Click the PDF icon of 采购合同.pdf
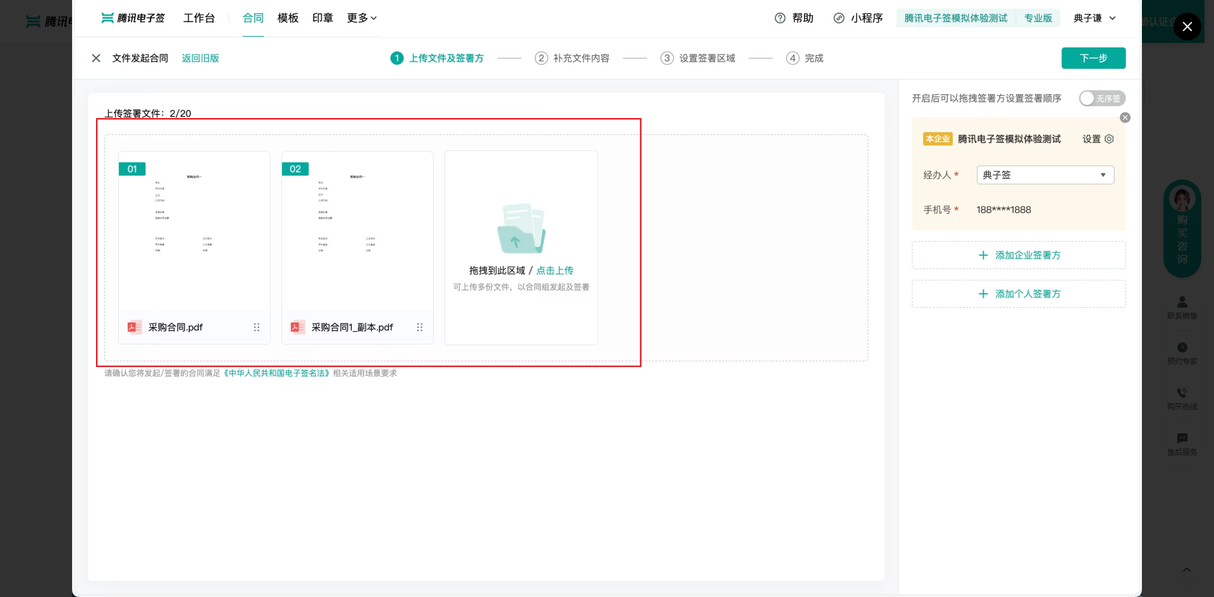The height and width of the screenshot is (597, 1214). coord(135,327)
